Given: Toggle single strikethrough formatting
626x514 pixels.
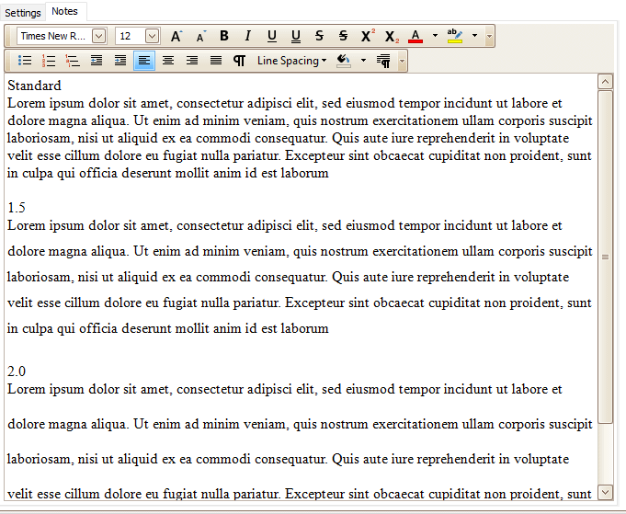Looking at the screenshot, I should pos(319,37).
